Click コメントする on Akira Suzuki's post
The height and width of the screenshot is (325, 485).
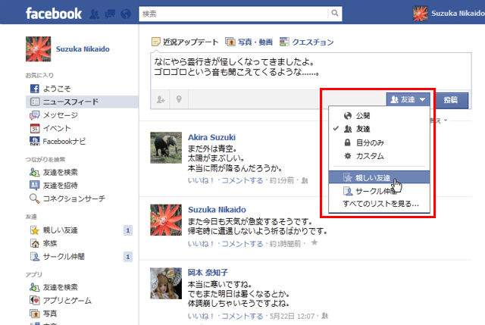tap(242, 180)
